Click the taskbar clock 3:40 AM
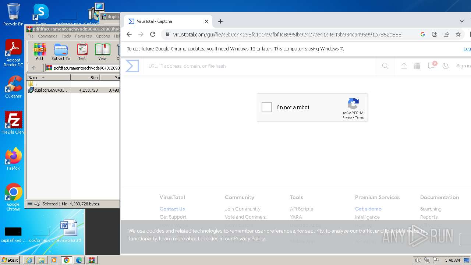This screenshot has height=265, width=471. [x=452, y=260]
